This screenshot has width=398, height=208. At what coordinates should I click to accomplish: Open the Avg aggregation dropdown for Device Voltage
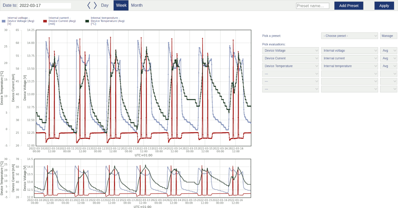[x=388, y=50]
